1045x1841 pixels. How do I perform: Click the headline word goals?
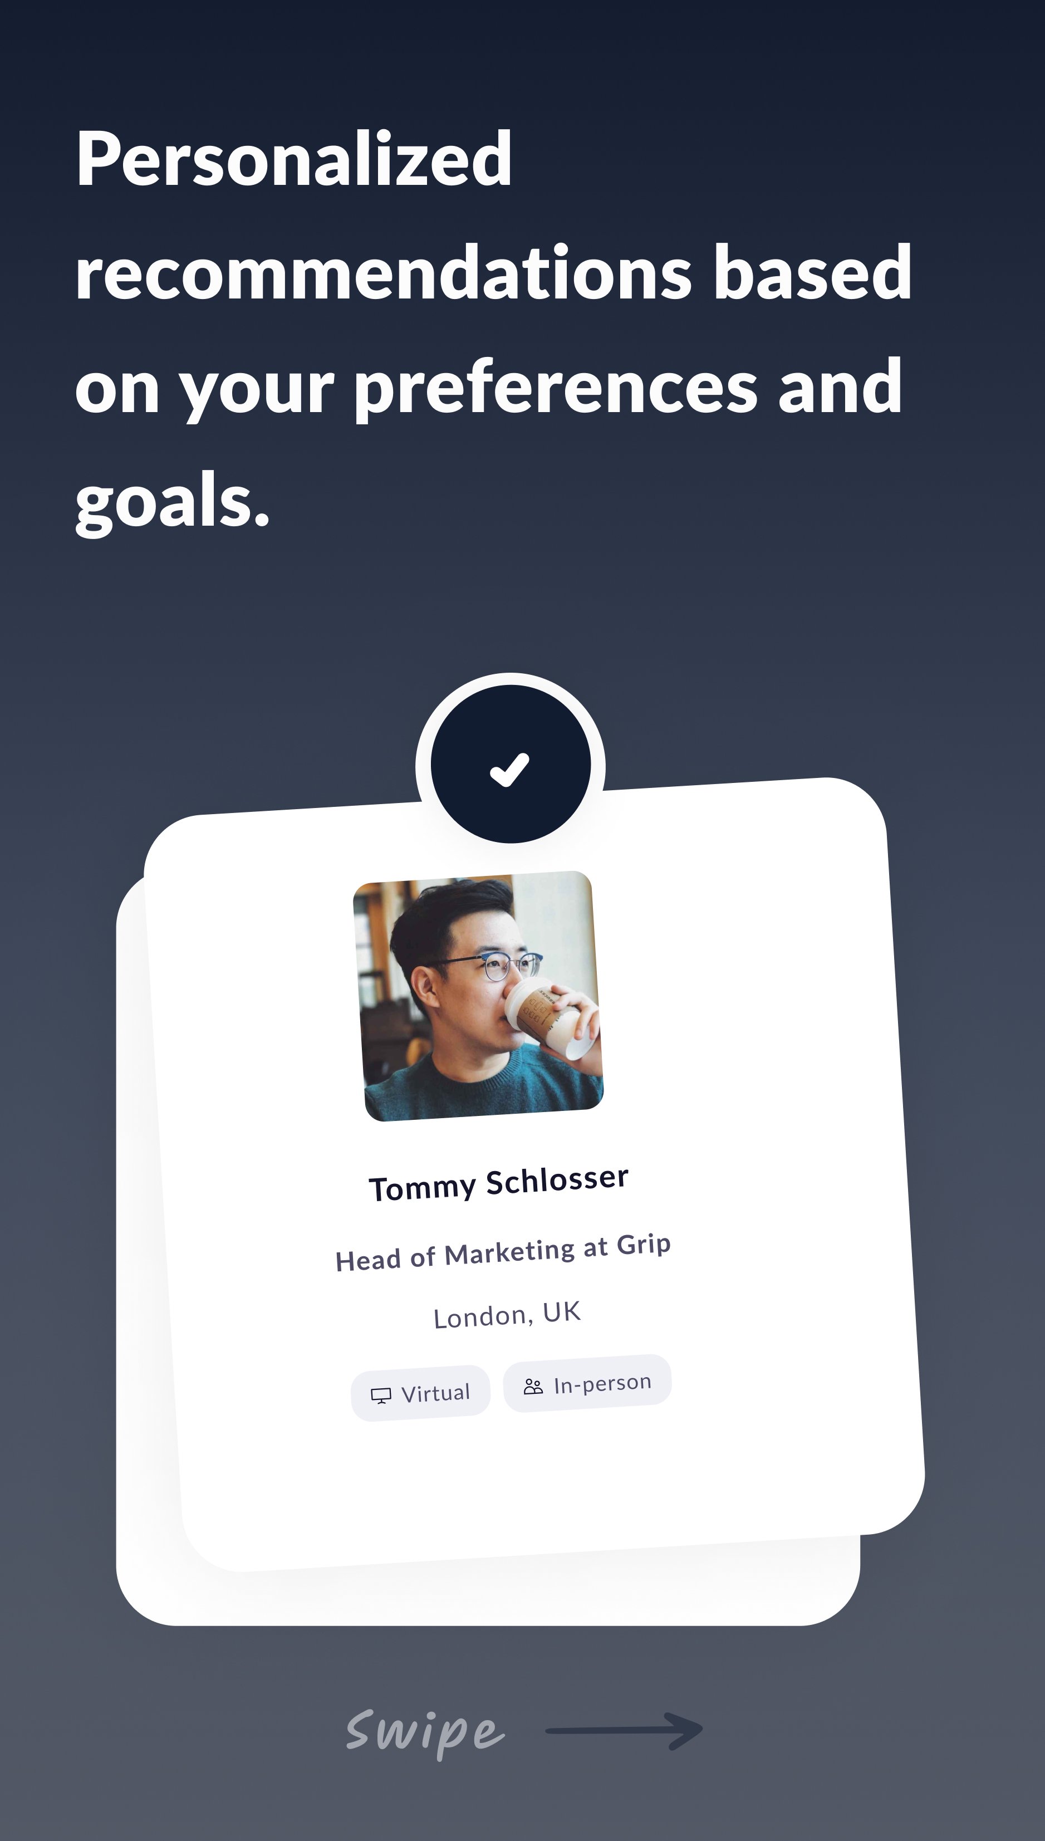coord(172,501)
